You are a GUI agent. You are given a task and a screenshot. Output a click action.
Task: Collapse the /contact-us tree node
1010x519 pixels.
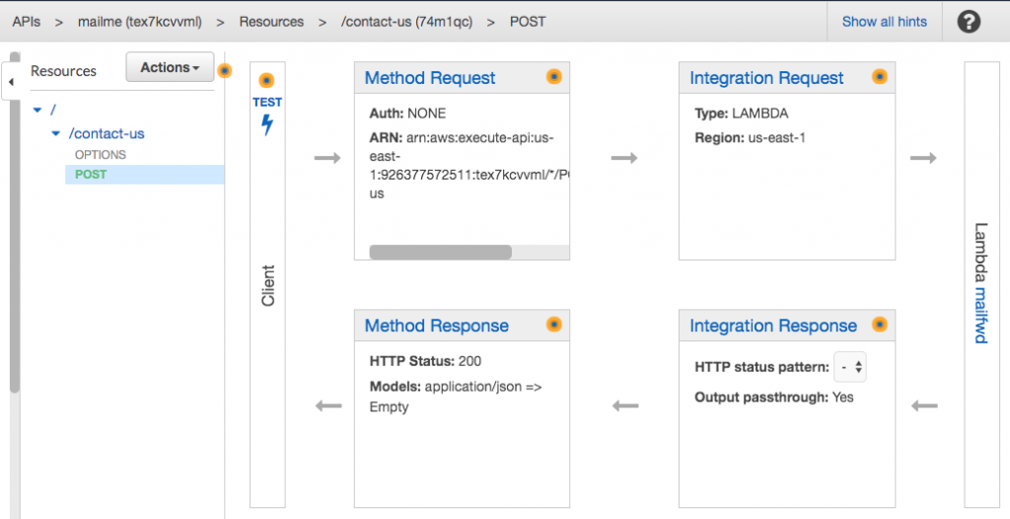(56, 133)
